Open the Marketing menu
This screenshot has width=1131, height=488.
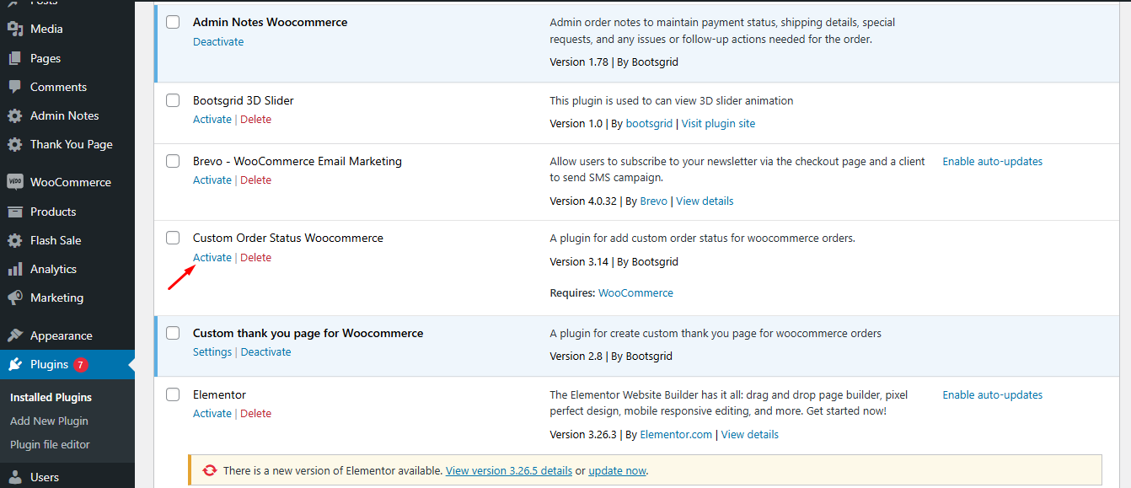pyautogui.click(x=56, y=298)
